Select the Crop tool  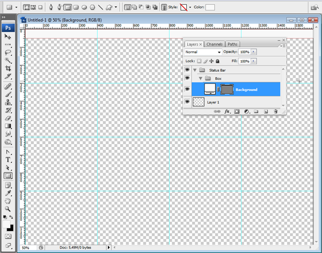click(8, 68)
